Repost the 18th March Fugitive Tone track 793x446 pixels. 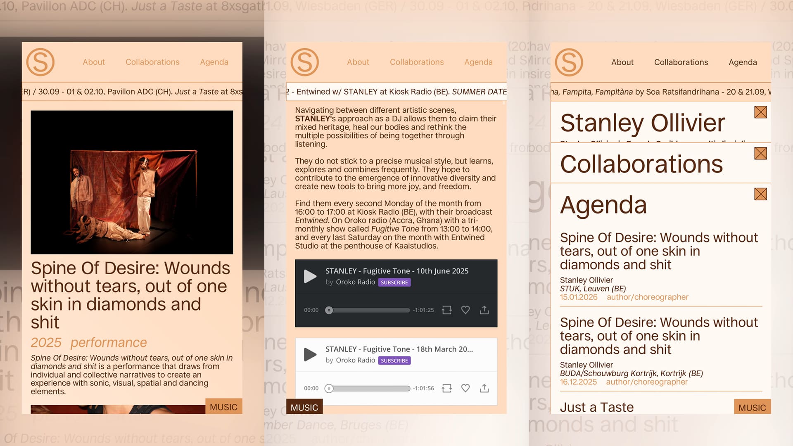click(446, 388)
